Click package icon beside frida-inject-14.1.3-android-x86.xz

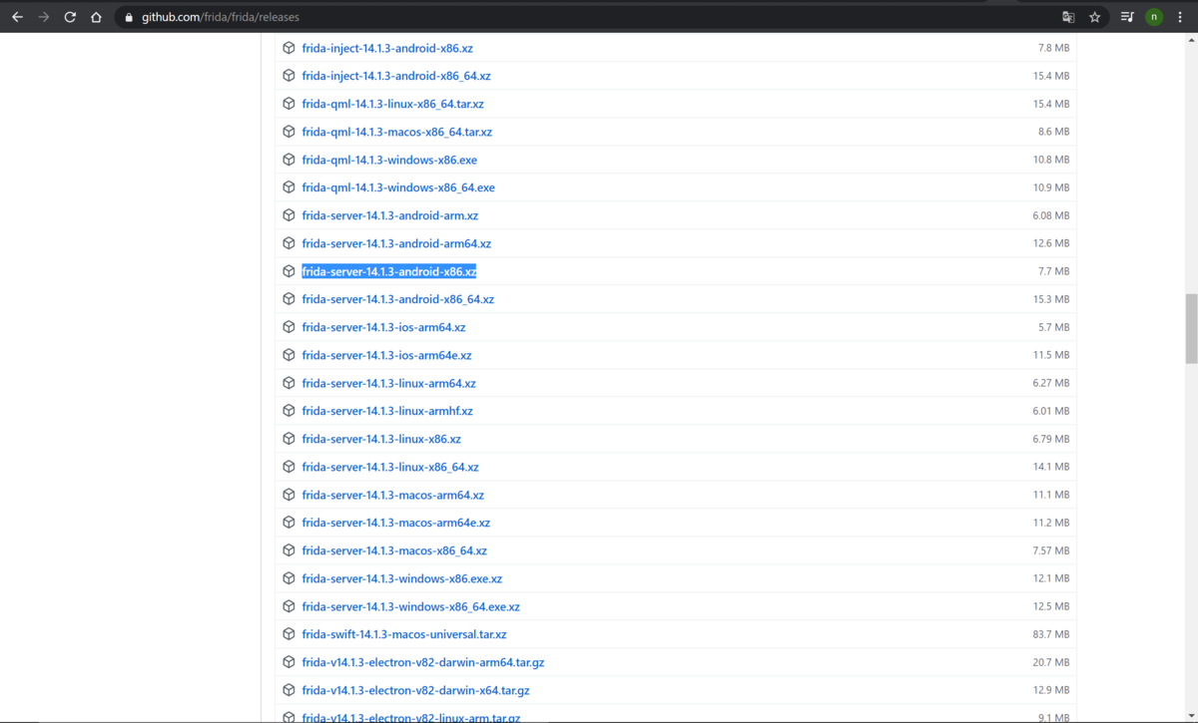[x=289, y=48]
